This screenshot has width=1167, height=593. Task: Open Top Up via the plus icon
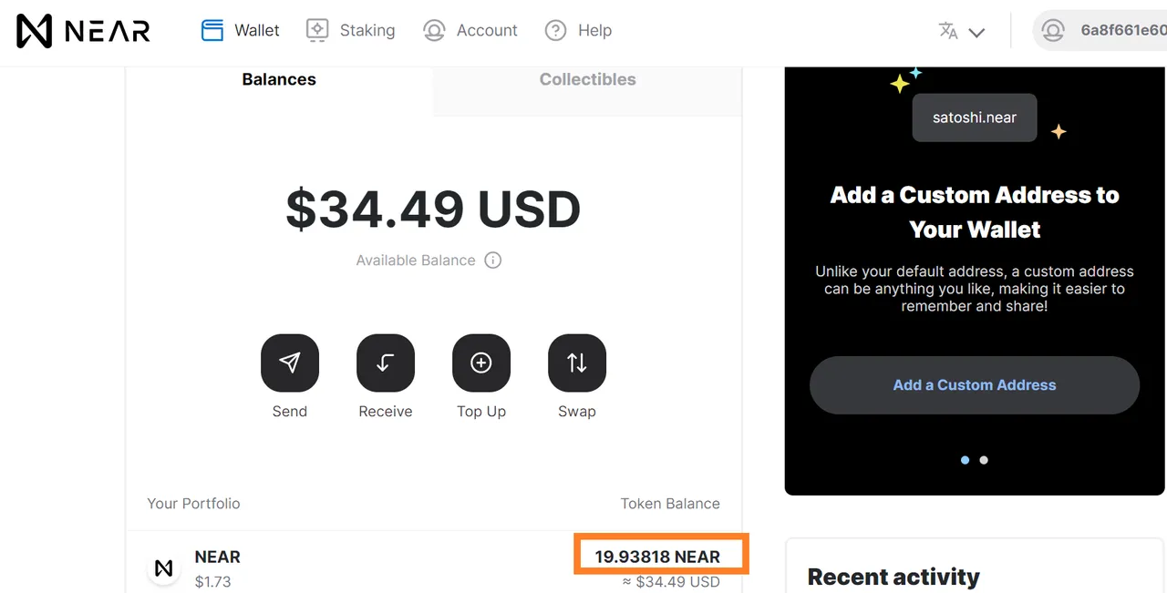click(481, 363)
